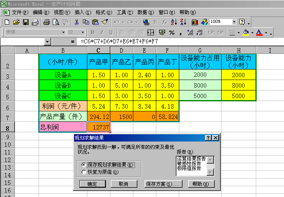
Task: Open the 数据 menu
Action: point(145,12)
